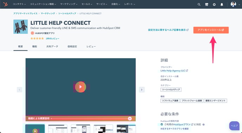Screen dimensions: 242x133
Task: Click the five-star rating icons
Action: 37,38
